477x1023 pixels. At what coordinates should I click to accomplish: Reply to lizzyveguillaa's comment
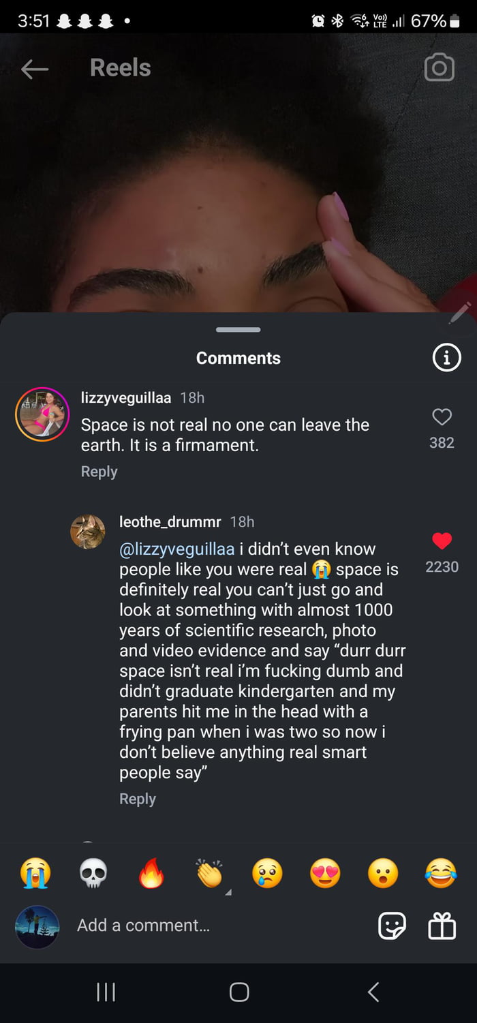[99, 472]
